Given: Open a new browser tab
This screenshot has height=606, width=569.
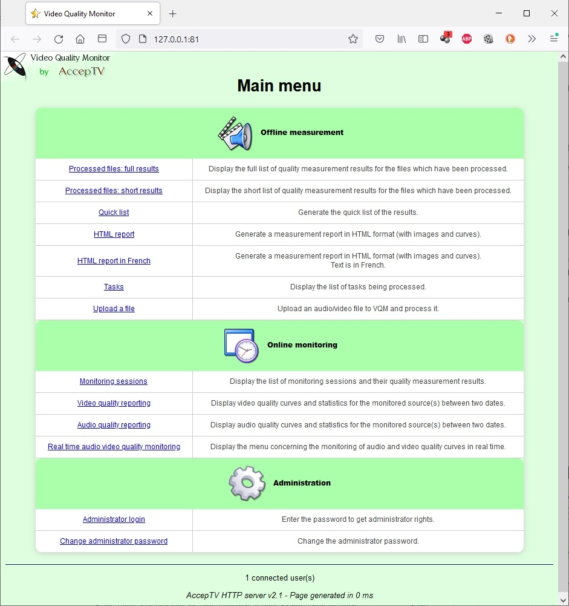Looking at the screenshot, I should point(172,14).
